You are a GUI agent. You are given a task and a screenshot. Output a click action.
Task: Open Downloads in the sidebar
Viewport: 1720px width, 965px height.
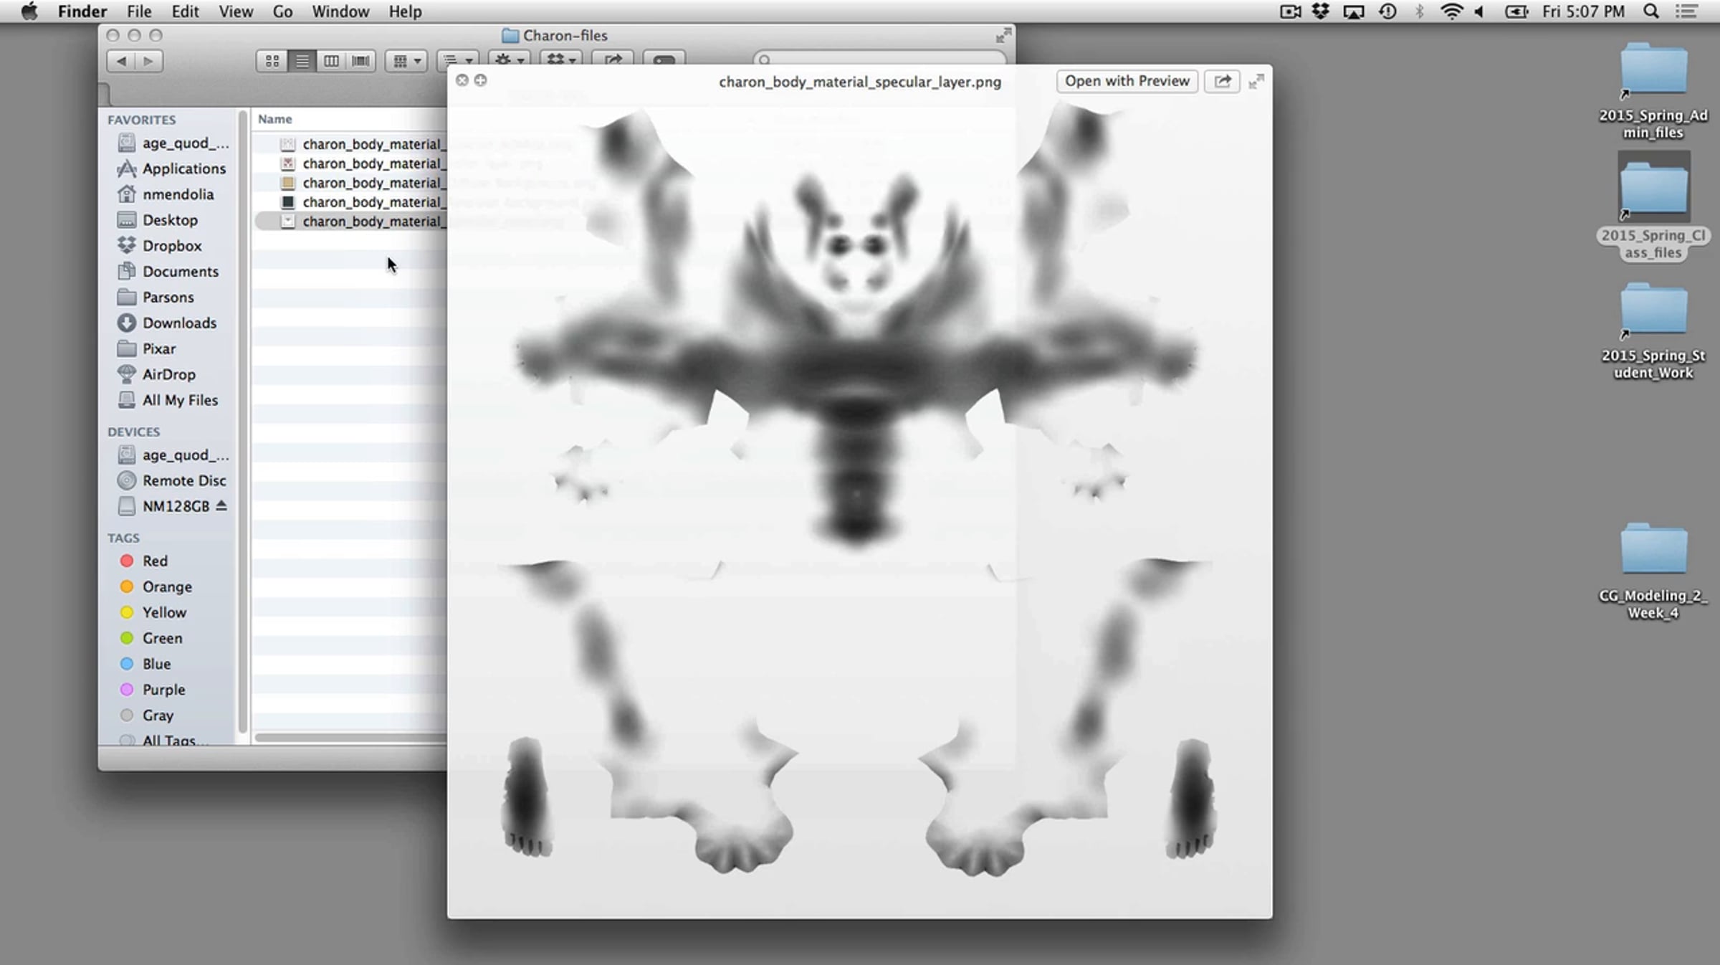[178, 323]
